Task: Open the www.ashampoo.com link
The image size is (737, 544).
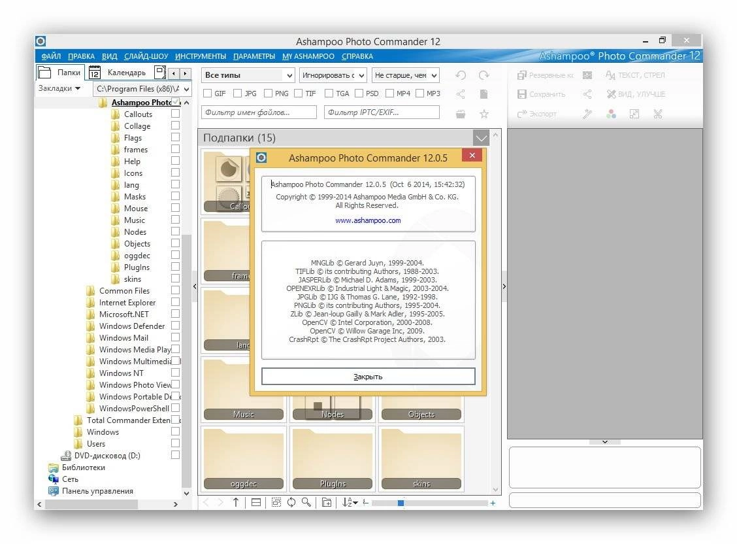Action: (x=368, y=220)
